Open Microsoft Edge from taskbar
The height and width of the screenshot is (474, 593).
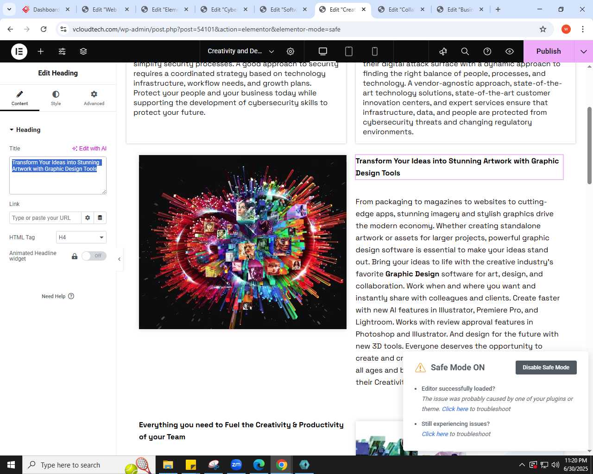(259, 465)
